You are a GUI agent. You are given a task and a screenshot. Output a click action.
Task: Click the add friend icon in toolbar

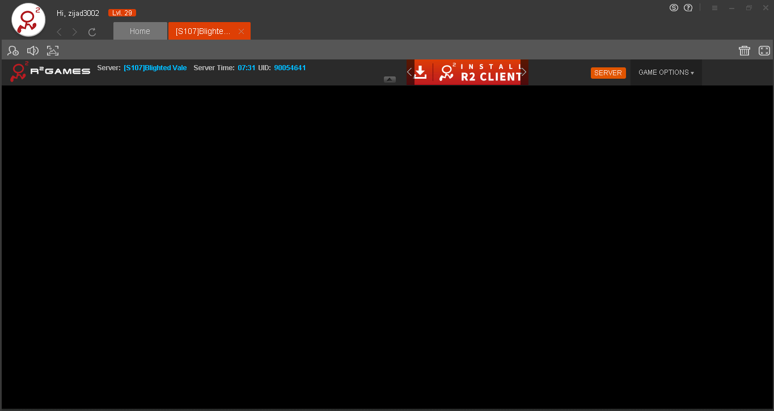pyautogui.click(x=13, y=50)
